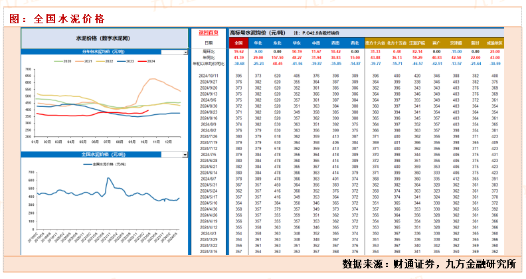Select the 中南 column header
526x279 pixels.
click(316, 43)
